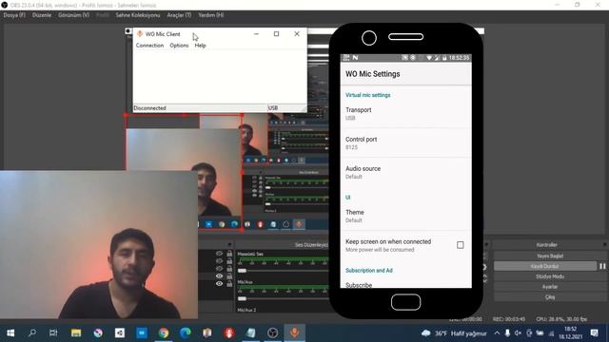The width and height of the screenshot is (609, 342).
Task: Open Google Chrome from the taskbar
Action: [164, 332]
